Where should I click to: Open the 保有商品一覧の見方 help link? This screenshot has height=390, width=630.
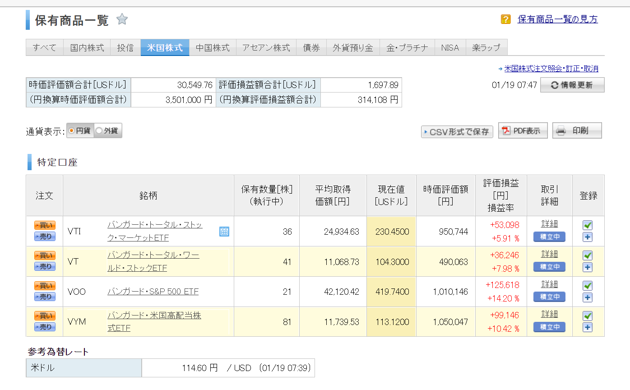[557, 19]
